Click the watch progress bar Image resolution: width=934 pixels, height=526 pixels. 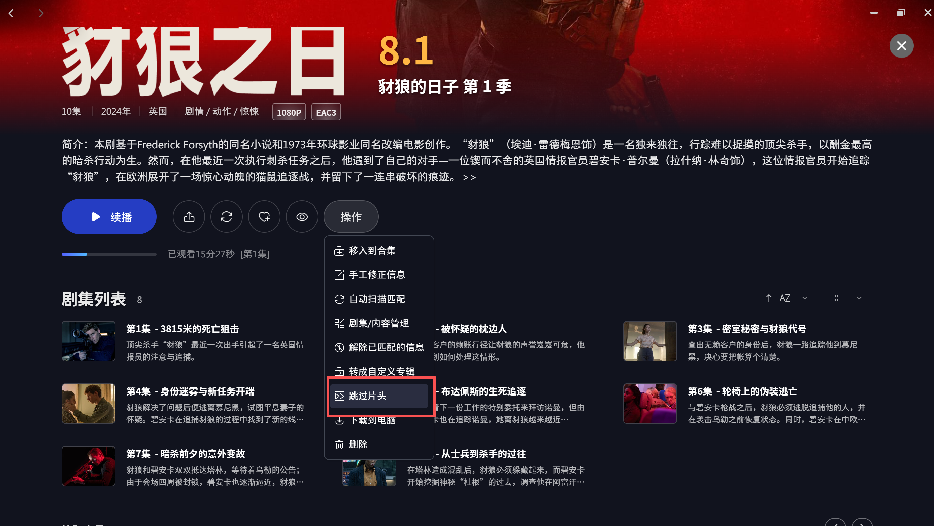pyautogui.click(x=109, y=254)
